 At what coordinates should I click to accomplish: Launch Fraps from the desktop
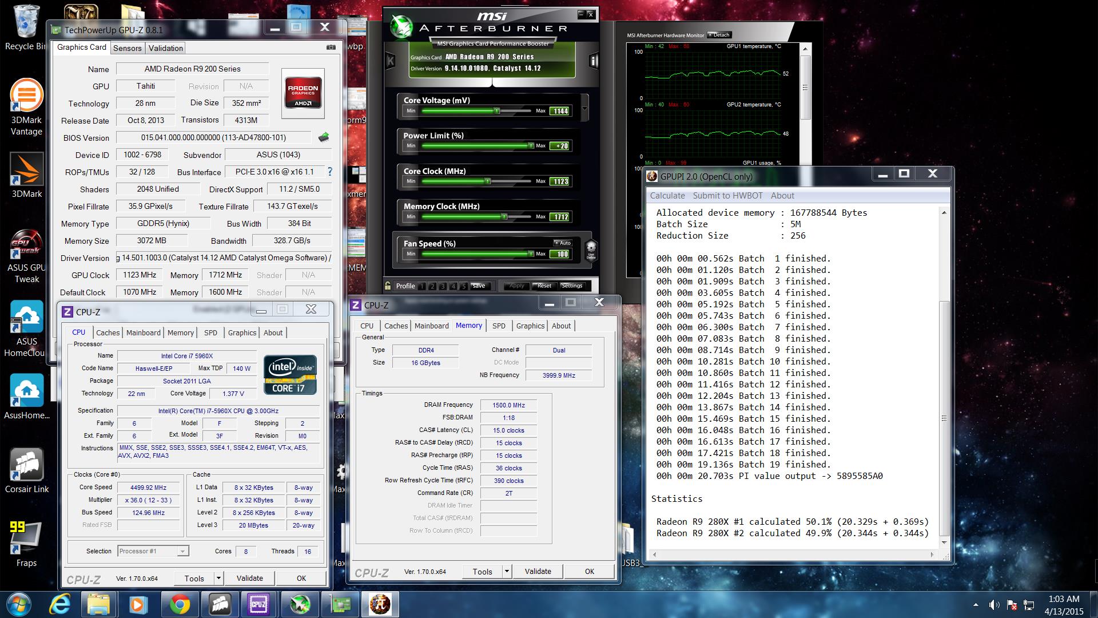[26, 544]
